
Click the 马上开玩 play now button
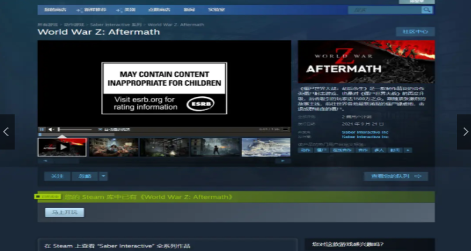click(65, 212)
